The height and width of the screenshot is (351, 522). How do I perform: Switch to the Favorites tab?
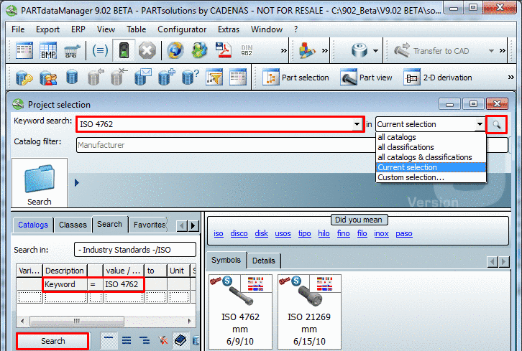click(149, 225)
